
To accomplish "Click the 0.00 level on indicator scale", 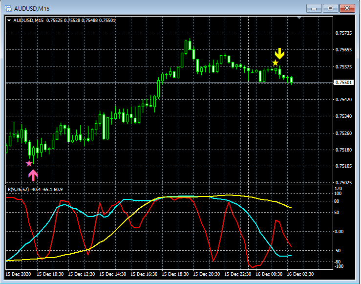I will click(x=339, y=231).
